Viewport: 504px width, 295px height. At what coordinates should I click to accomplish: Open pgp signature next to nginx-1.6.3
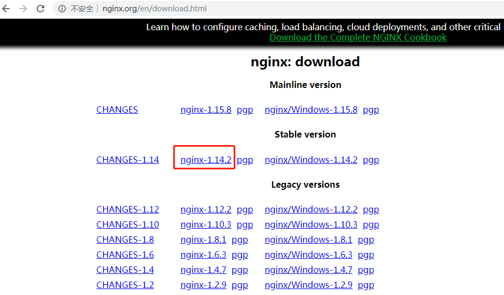[x=240, y=256]
